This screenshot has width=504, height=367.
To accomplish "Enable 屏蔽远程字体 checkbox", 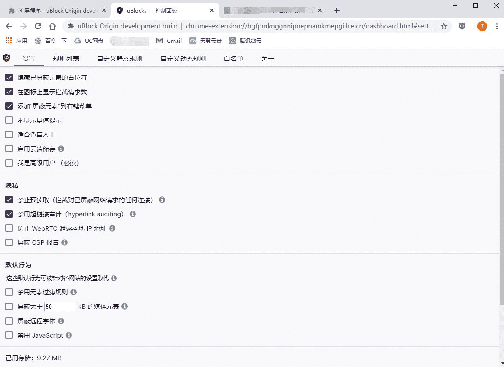I will point(9,321).
